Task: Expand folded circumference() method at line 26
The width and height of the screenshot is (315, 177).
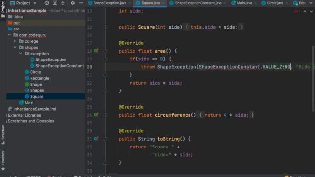Action: [105, 115]
